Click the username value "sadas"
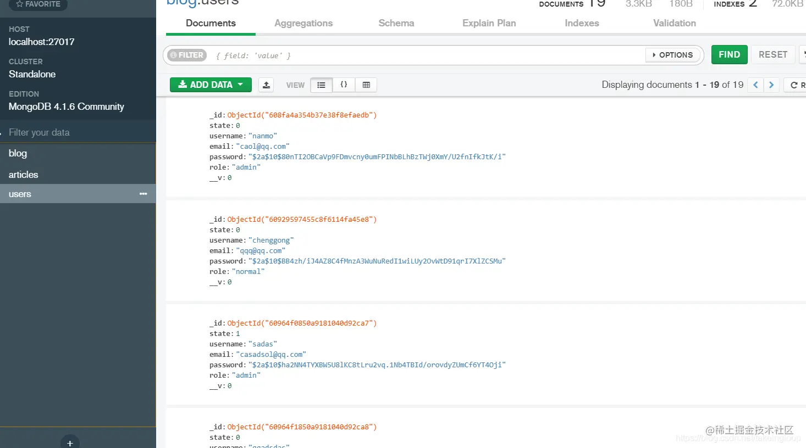Image resolution: width=806 pixels, height=448 pixels. (263, 344)
